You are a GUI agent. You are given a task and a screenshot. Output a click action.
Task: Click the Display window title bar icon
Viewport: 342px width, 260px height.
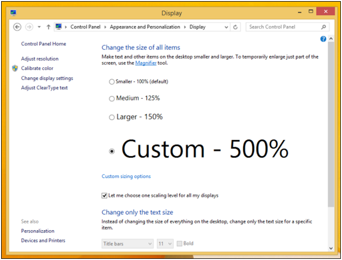coord(14,12)
